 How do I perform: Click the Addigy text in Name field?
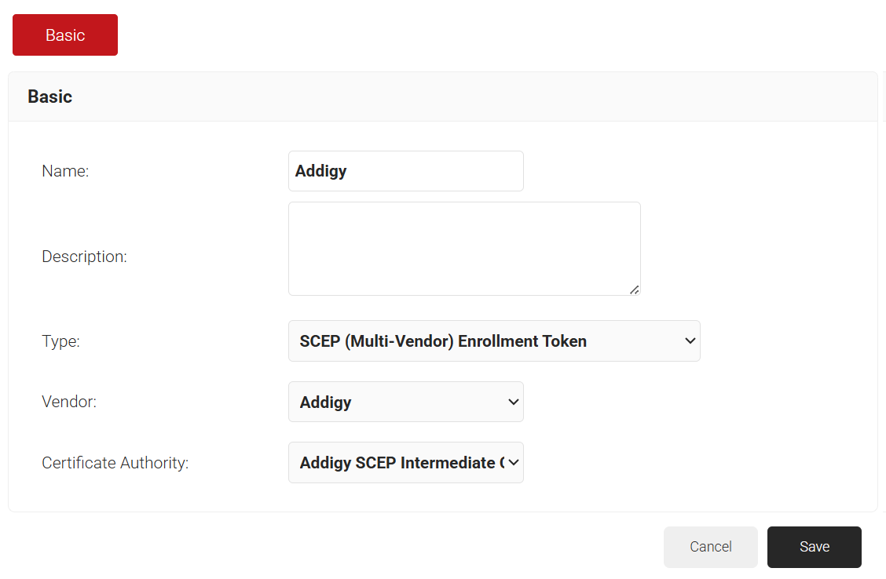click(320, 171)
